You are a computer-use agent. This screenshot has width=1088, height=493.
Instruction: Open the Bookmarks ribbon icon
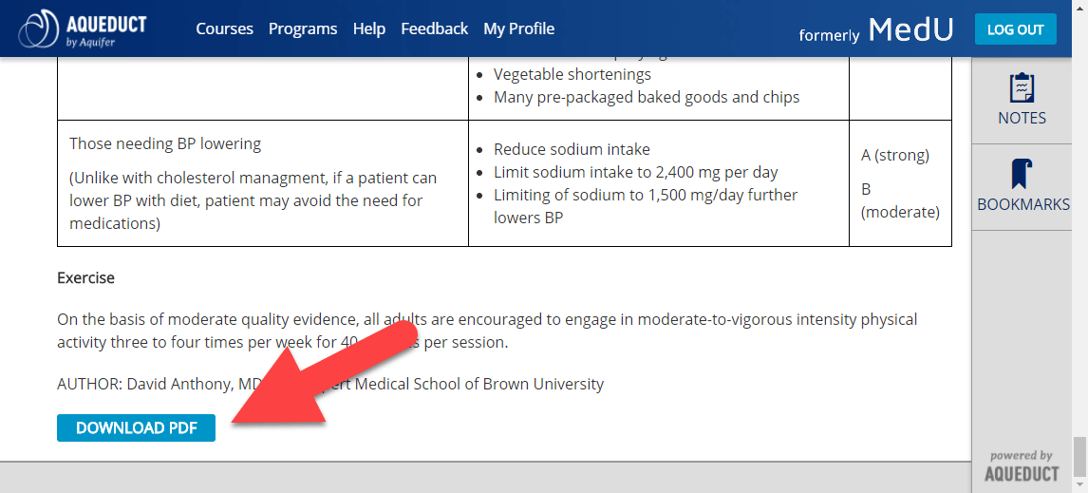[1022, 174]
